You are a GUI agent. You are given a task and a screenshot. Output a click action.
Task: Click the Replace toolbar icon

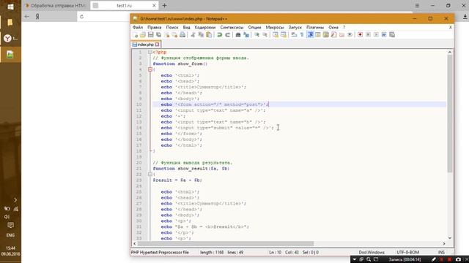(x=246, y=35)
